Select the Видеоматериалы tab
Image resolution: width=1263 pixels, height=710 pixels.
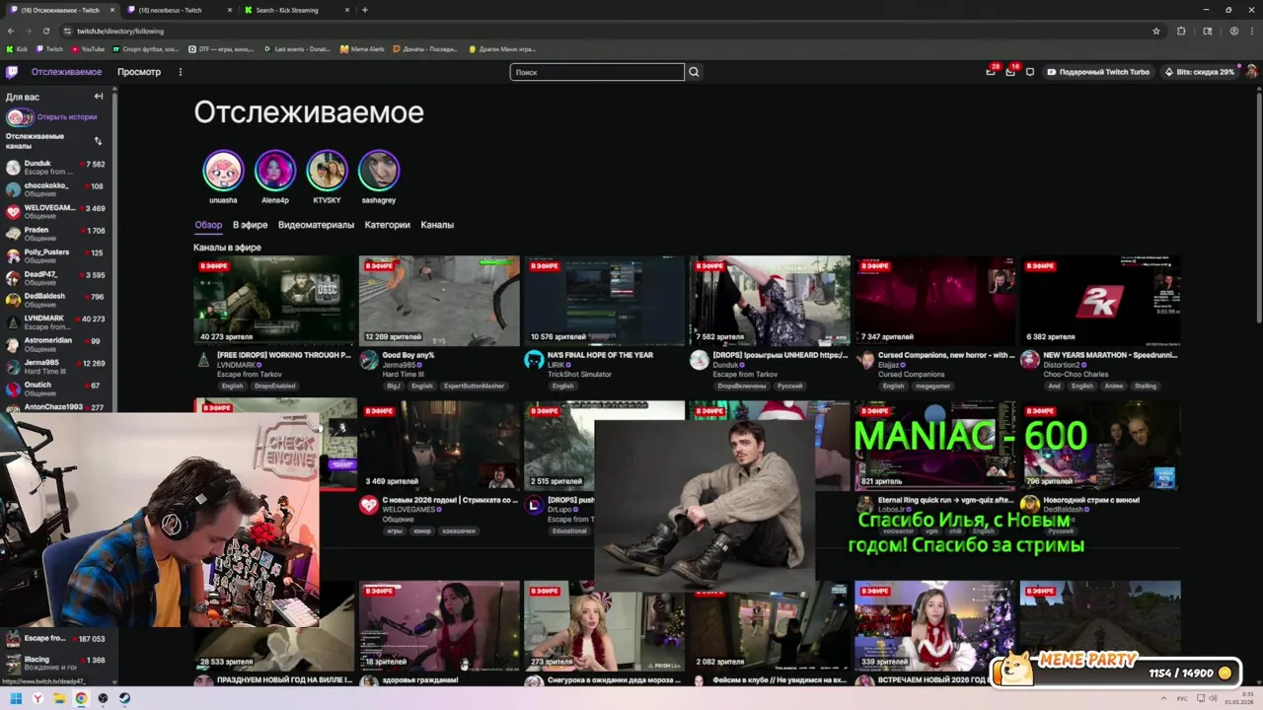pos(316,225)
